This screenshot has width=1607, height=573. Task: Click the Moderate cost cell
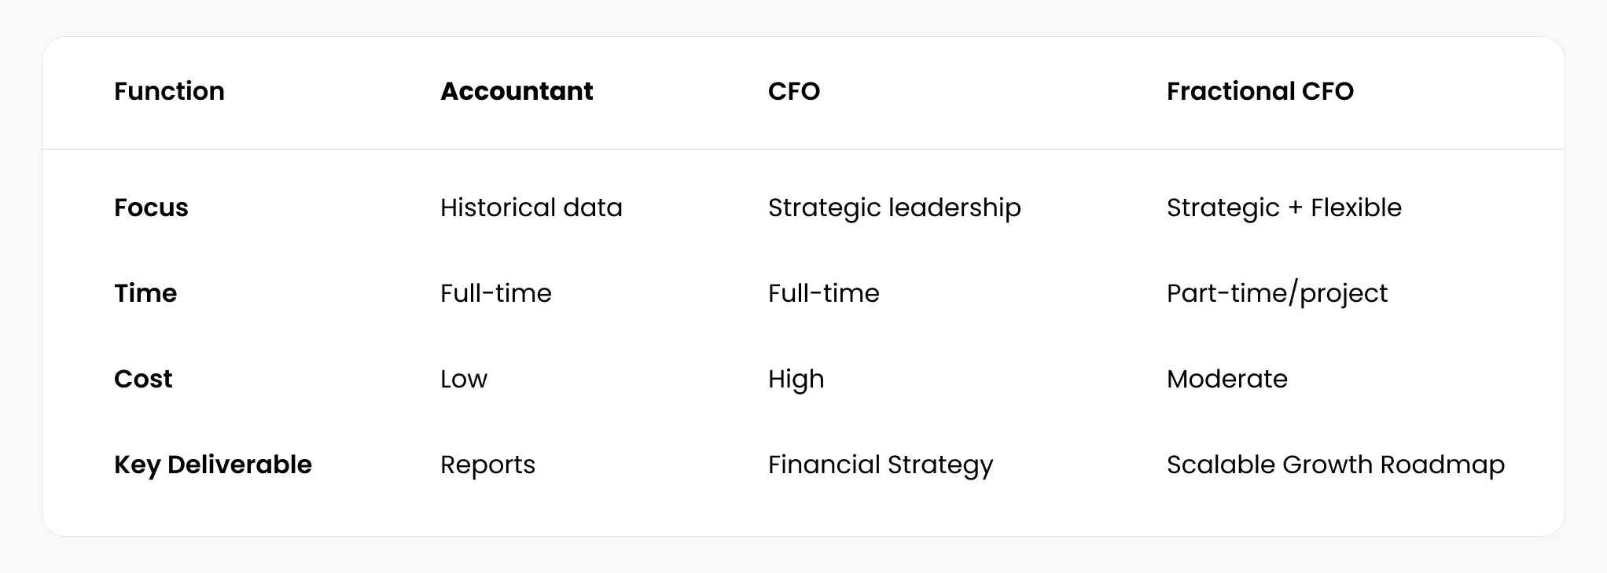pyautogui.click(x=1227, y=379)
